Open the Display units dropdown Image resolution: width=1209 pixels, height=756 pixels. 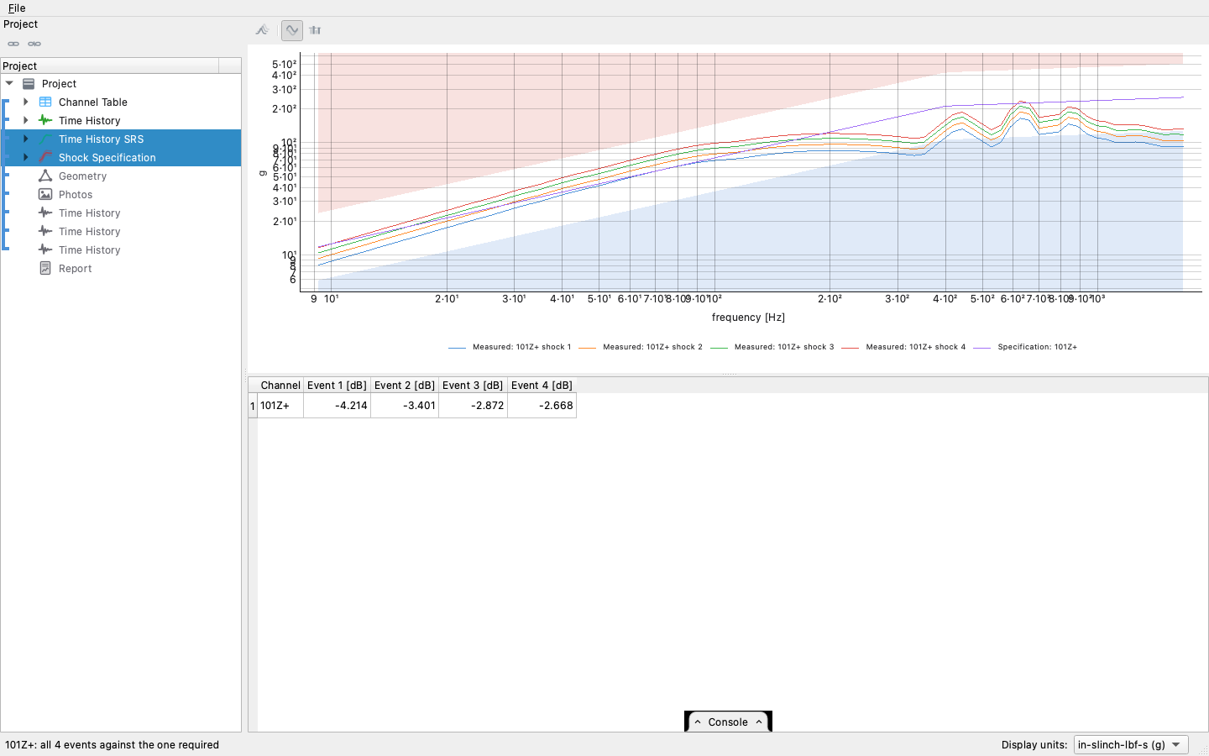tap(1131, 744)
